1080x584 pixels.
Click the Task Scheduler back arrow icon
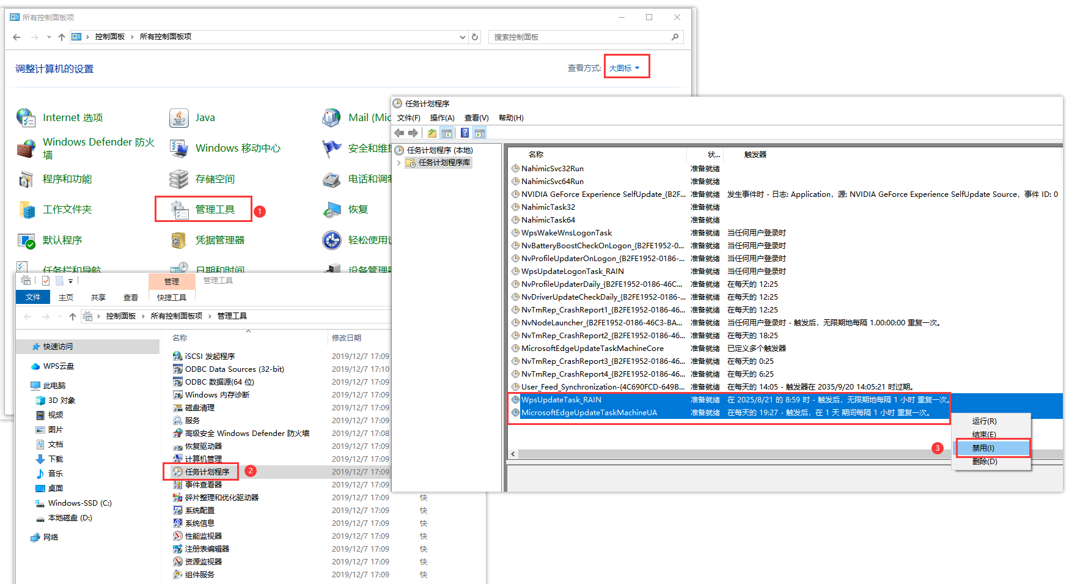click(x=399, y=133)
